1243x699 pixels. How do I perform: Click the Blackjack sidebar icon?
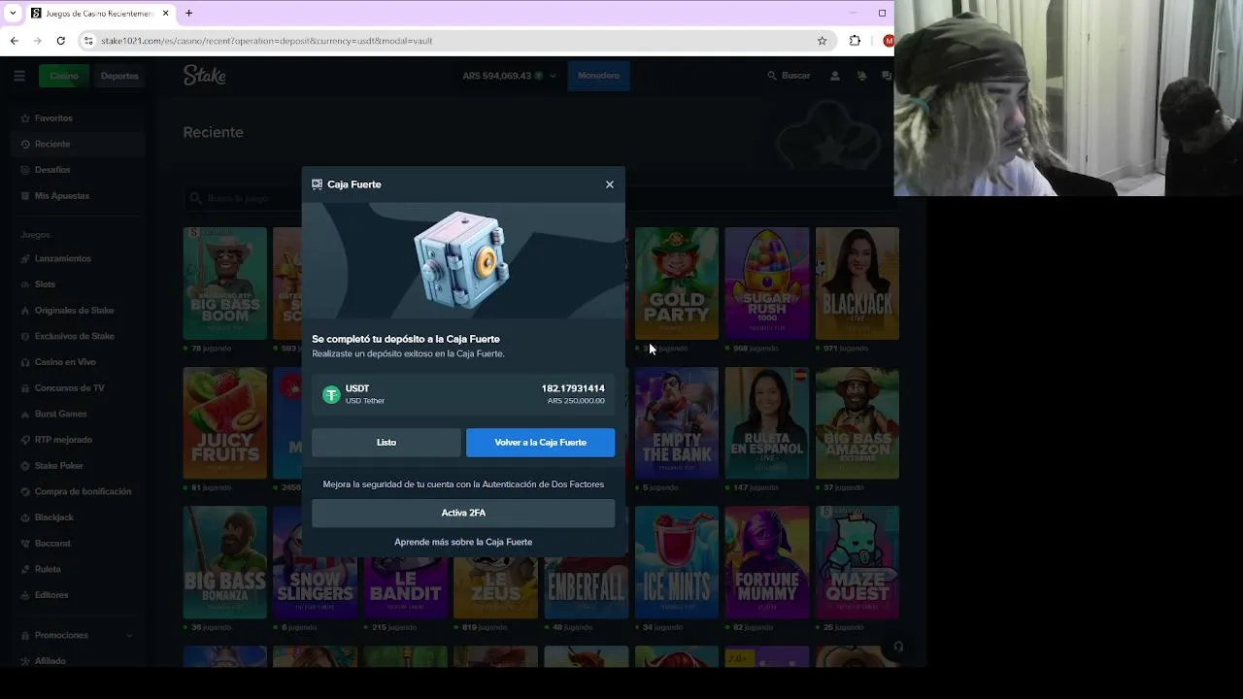point(24,517)
